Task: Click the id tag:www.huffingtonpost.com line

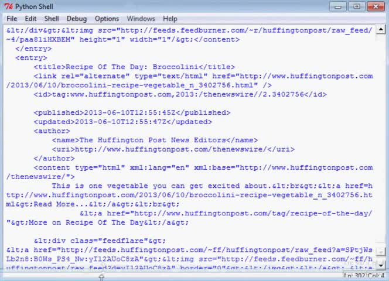Action: point(180,94)
